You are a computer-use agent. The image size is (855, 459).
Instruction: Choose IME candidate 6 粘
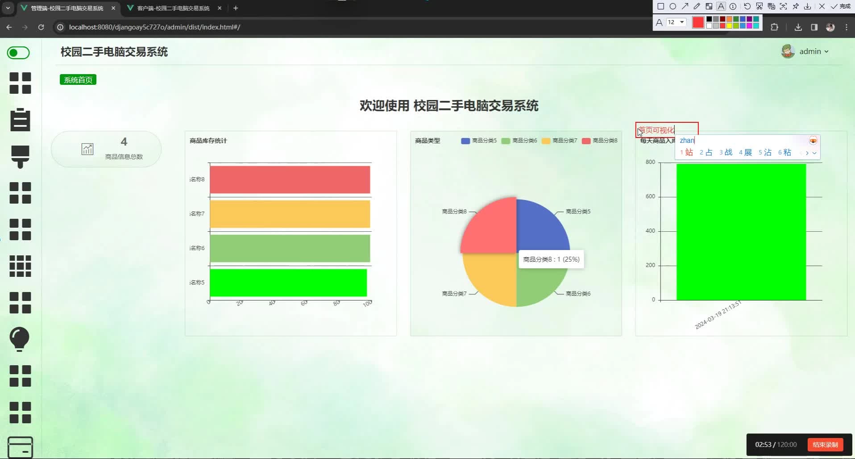pos(785,153)
